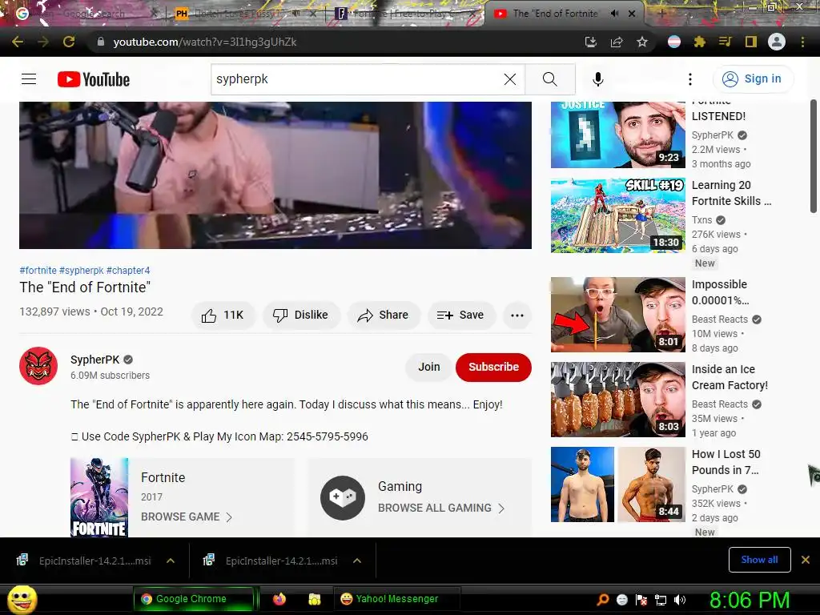
Task: Click the page vertical scrollbar
Action: coord(814,156)
